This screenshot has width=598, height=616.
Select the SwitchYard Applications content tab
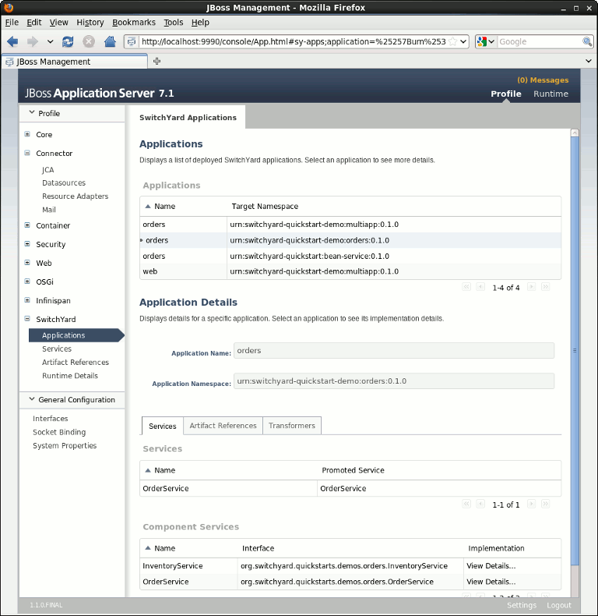(188, 118)
